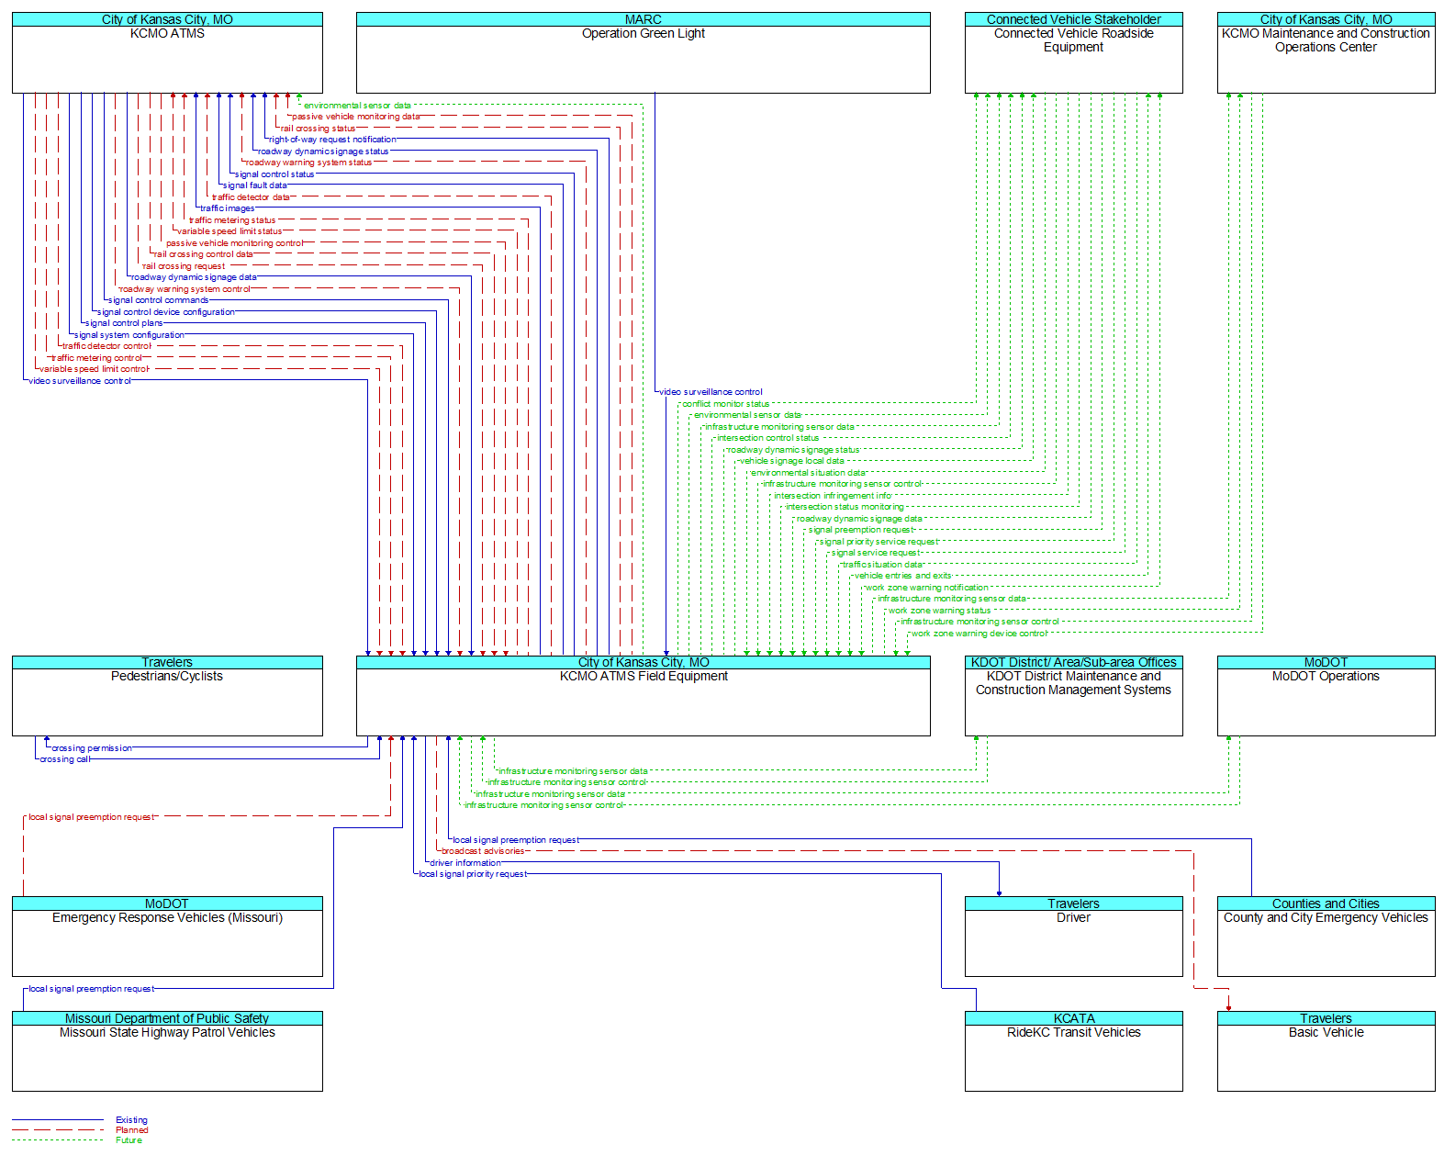
Task: Click the 'Planned' legend entry
Action: click(131, 1130)
